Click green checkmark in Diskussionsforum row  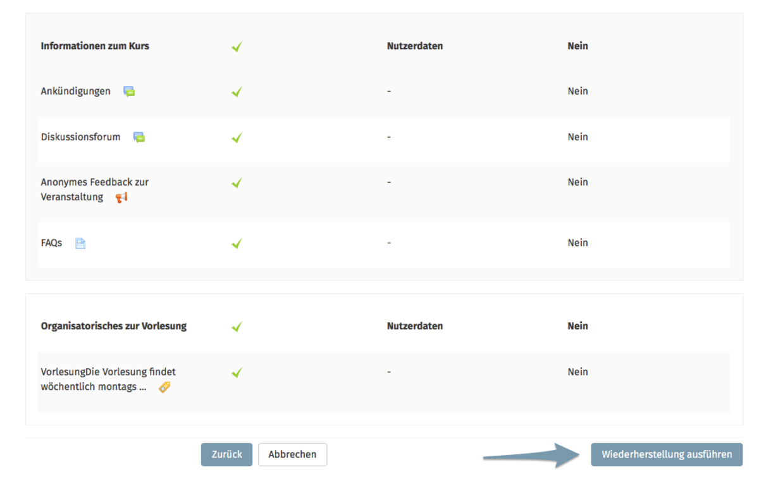[237, 138]
